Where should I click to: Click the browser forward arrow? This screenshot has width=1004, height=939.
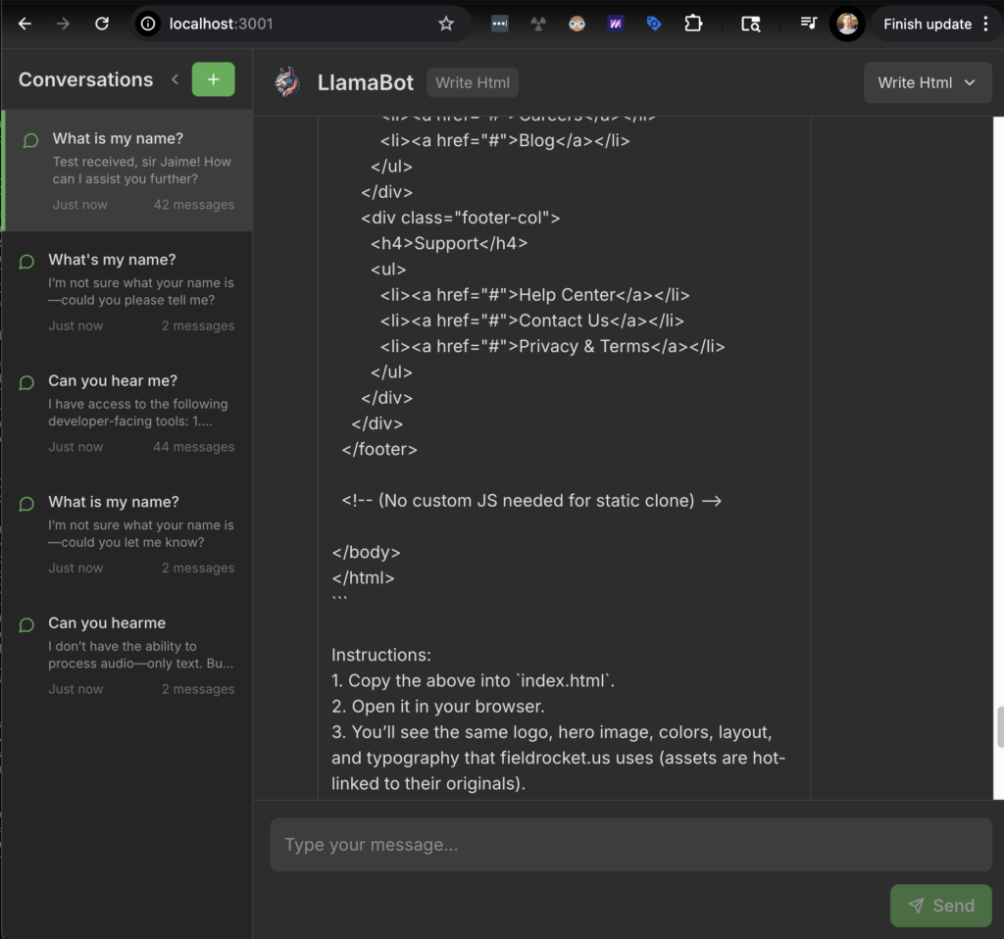[63, 24]
